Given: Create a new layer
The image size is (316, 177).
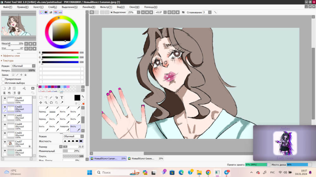Looking at the screenshot, I should [x=4, y=88].
